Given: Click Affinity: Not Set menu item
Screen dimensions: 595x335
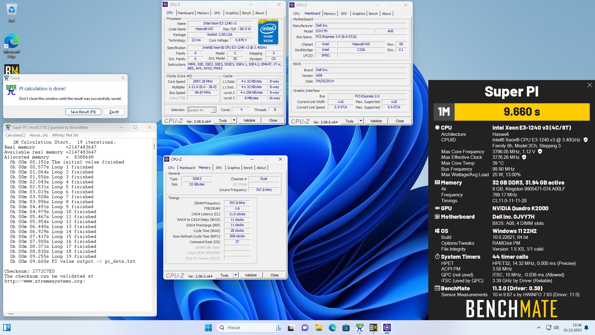Looking at the screenshot, I should tap(65, 135).
